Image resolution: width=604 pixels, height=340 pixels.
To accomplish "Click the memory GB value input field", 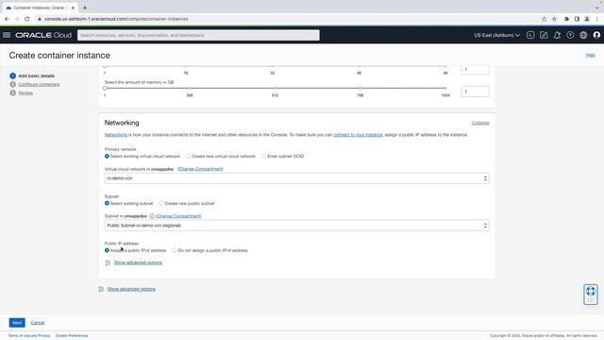I will click(475, 92).
